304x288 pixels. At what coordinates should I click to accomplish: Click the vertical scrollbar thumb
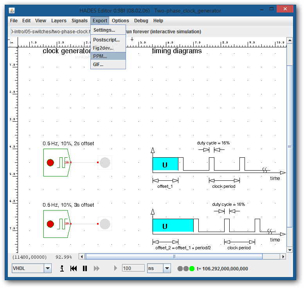[x=290, y=146]
